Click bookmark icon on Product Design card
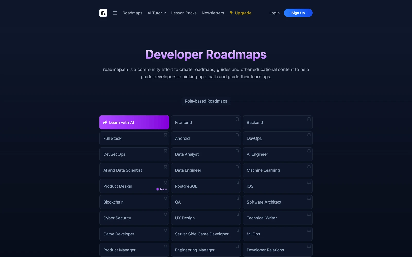This screenshot has width=412, height=257. coord(165,183)
